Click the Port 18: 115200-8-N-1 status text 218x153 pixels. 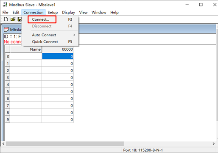[x=143, y=150]
